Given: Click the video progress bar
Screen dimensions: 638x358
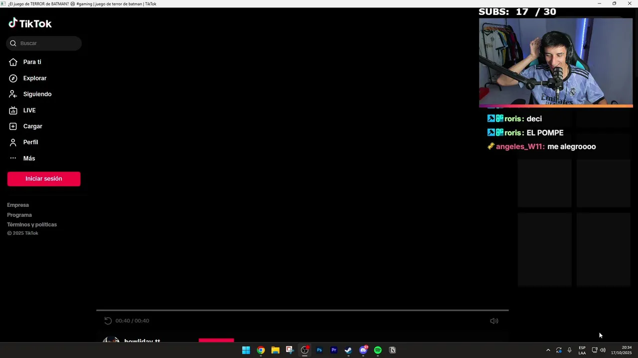Looking at the screenshot, I should pyautogui.click(x=303, y=310).
